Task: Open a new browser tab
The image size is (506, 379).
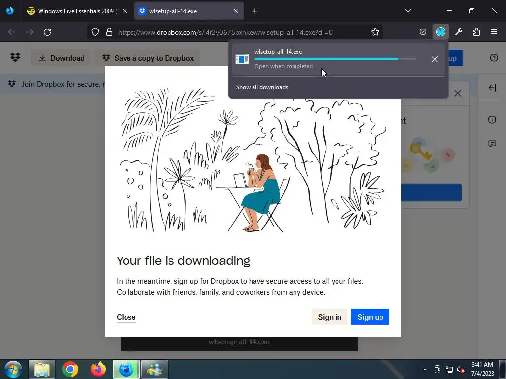Action: (254, 11)
